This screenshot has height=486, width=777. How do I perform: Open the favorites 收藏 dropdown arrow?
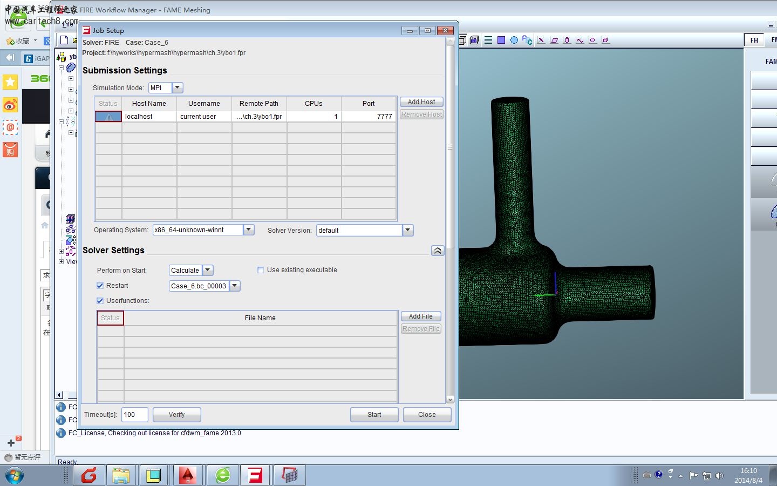(35, 40)
